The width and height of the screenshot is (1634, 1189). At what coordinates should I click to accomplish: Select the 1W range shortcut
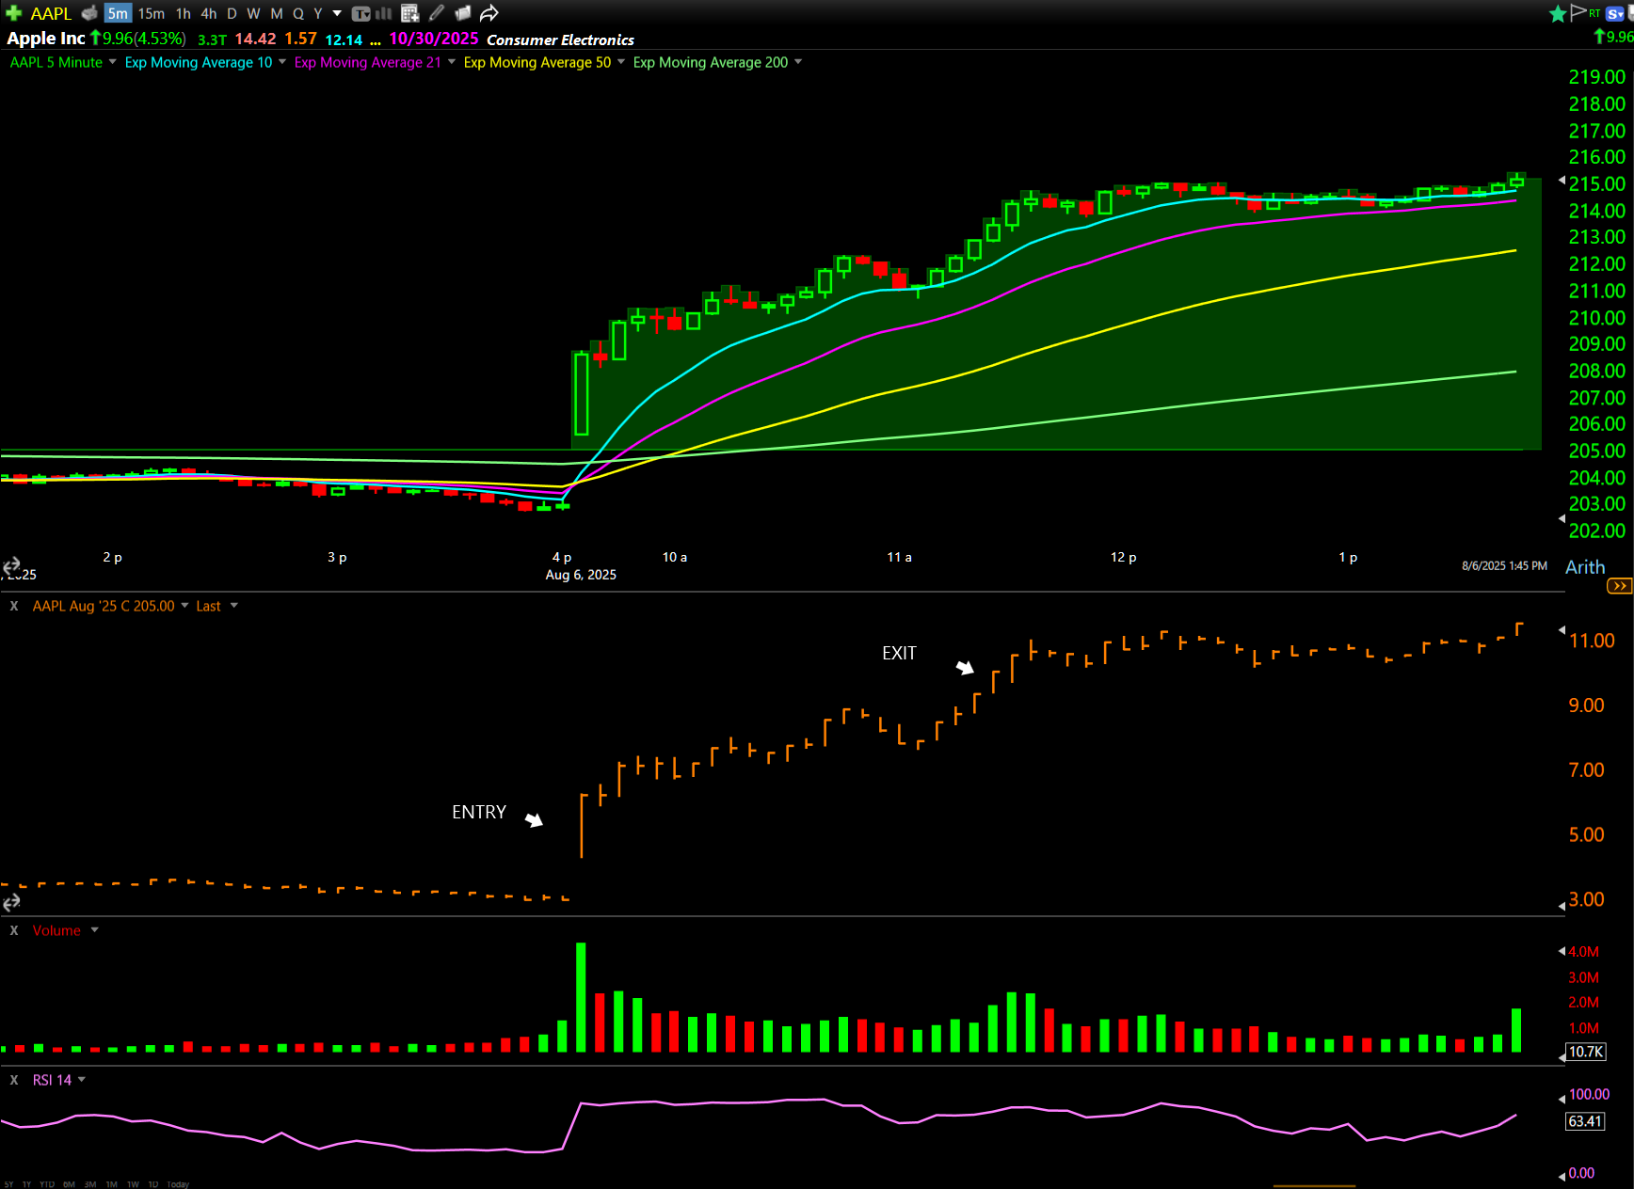133,1184
